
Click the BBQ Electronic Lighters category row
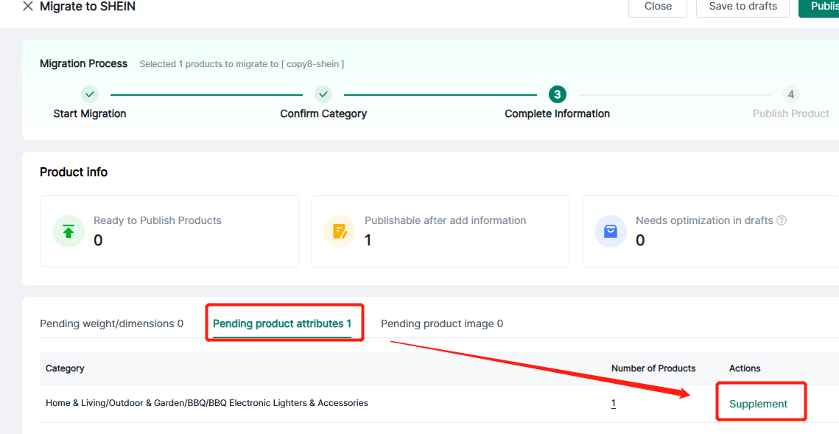207,403
